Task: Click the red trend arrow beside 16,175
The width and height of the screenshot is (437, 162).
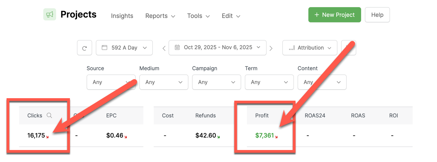Action: click(x=47, y=137)
